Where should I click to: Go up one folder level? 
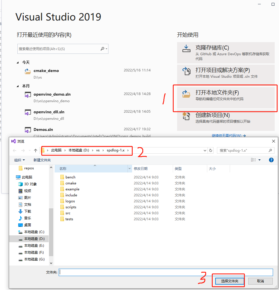coord(36,151)
